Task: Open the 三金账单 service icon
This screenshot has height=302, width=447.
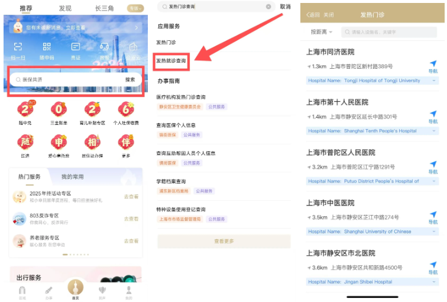Action: [x=59, y=111]
